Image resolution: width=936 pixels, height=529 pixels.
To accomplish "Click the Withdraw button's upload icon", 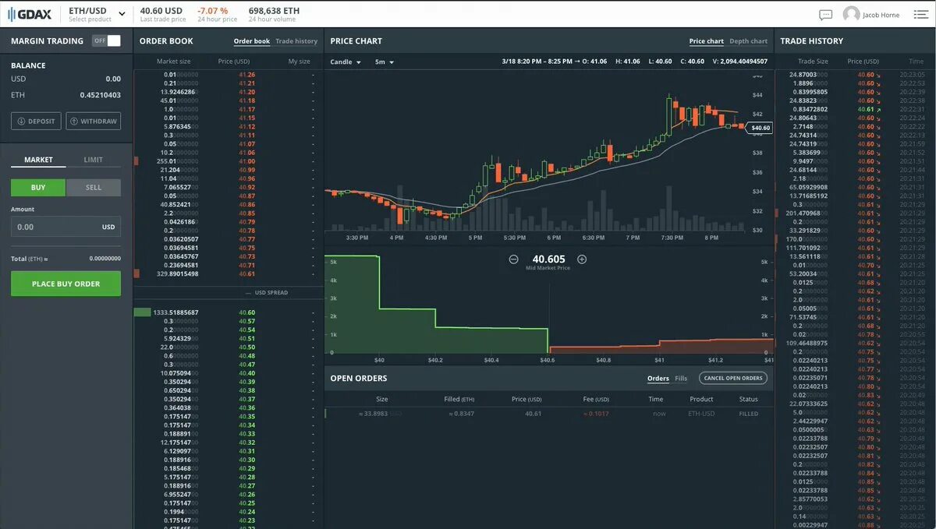I will pos(74,121).
